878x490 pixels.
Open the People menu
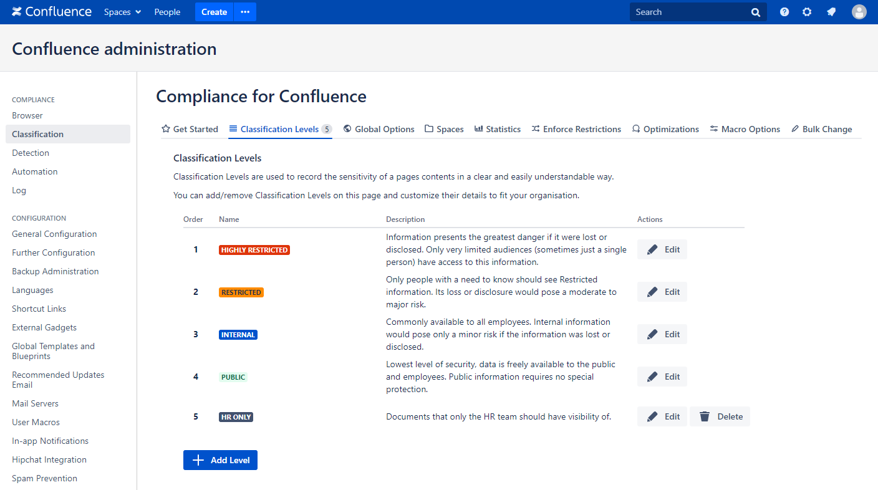167,12
